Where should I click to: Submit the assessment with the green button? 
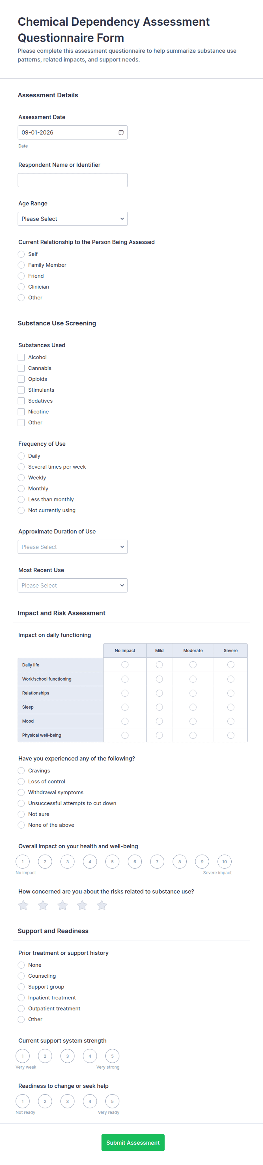click(133, 1142)
